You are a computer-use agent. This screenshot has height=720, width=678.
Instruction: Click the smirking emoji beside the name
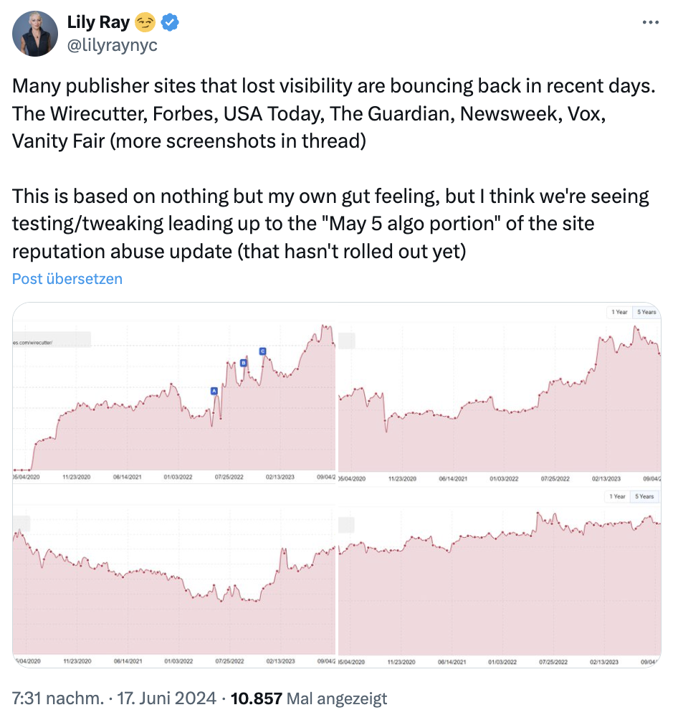(x=146, y=23)
